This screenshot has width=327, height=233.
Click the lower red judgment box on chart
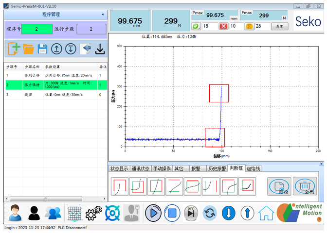click(x=215, y=137)
